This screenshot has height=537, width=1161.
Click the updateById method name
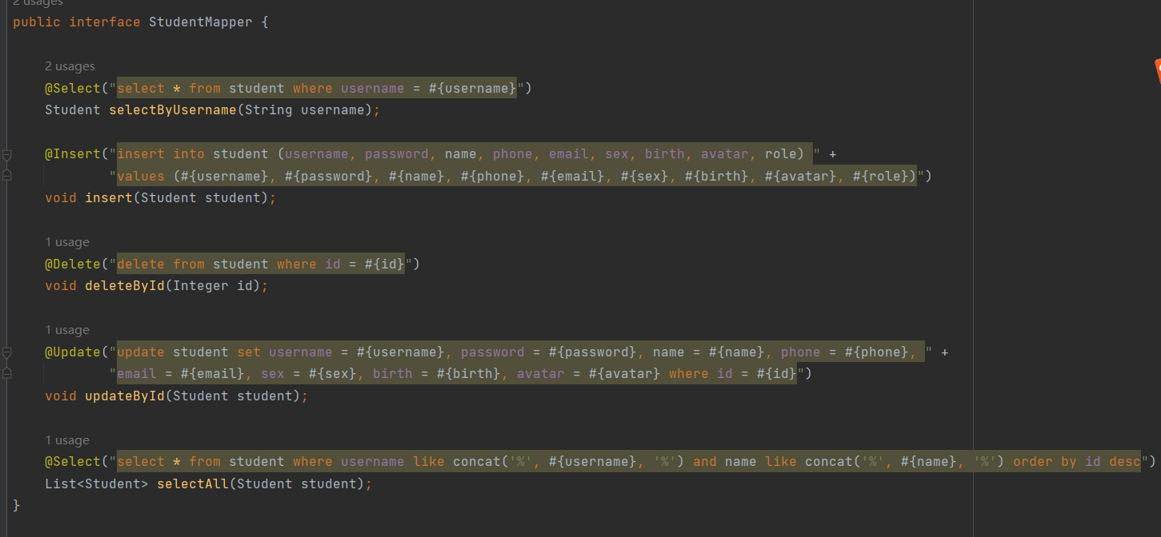[125, 396]
